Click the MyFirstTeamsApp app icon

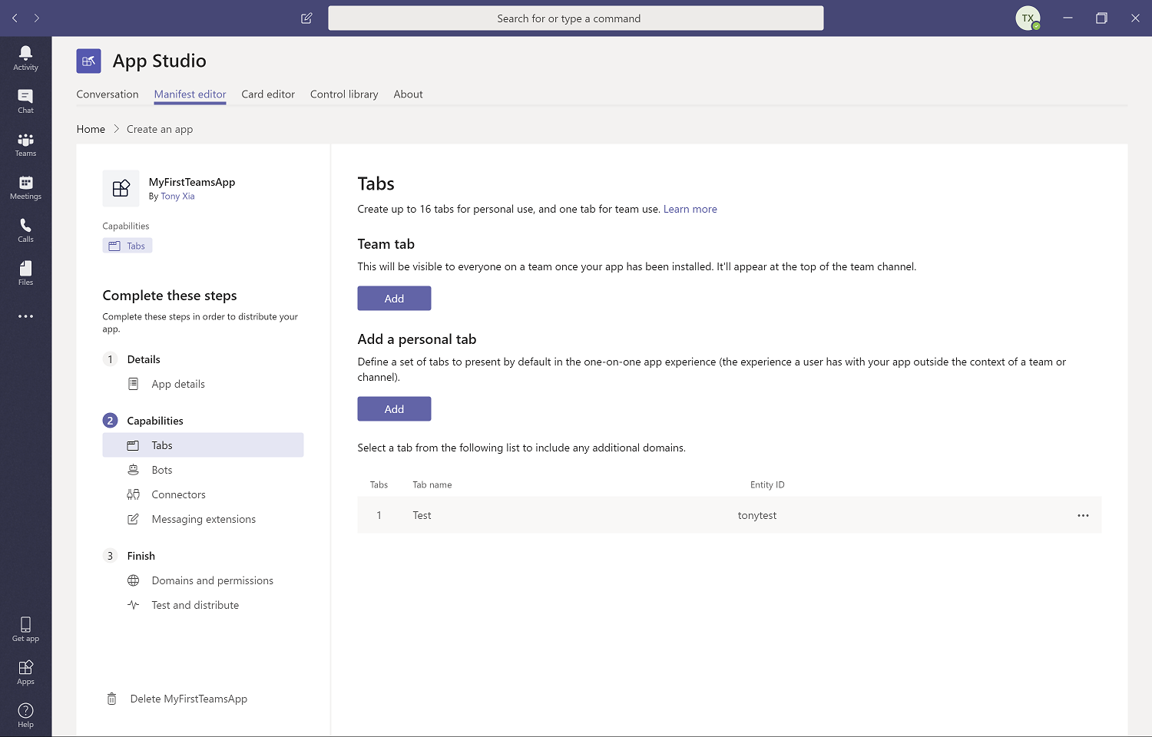tap(121, 188)
